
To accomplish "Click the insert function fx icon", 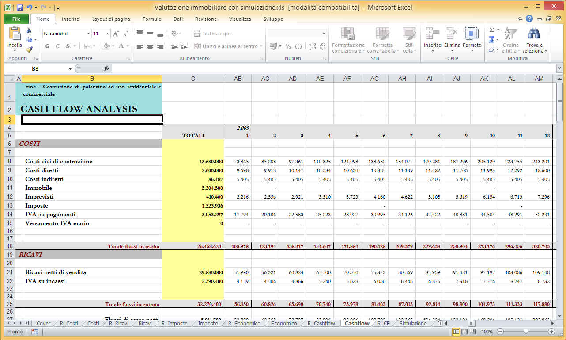I will 106,68.
